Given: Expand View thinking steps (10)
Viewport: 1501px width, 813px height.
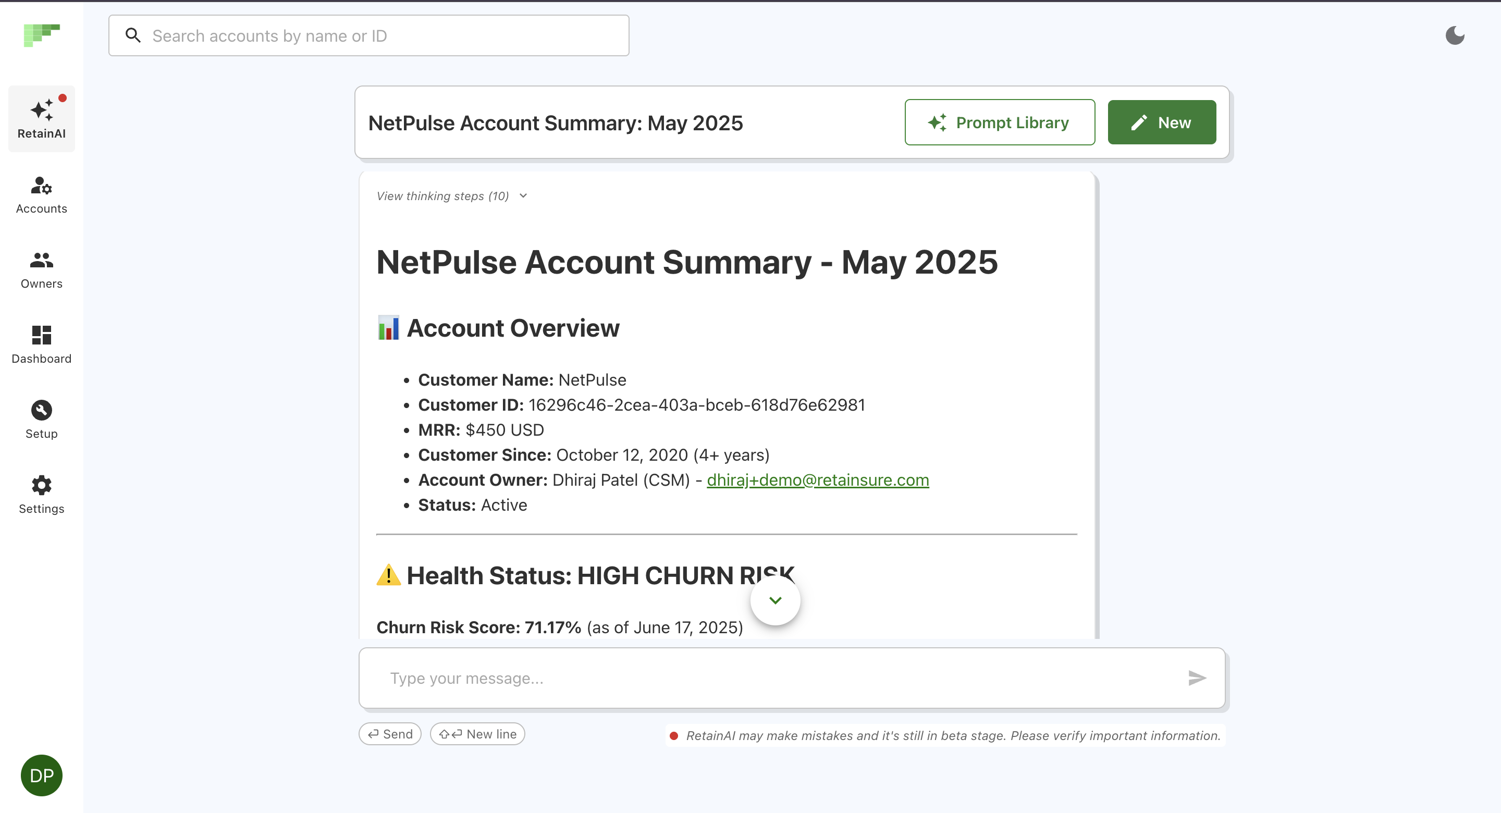Looking at the screenshot, I should click(x=451, y=196).
